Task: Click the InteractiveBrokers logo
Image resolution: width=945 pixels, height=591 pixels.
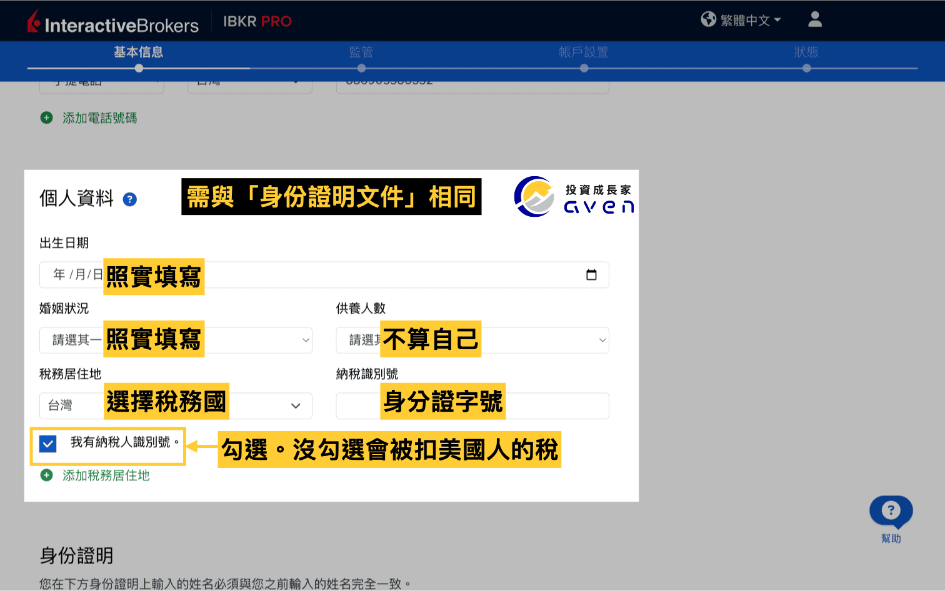Action: click(x=112, y=21)
